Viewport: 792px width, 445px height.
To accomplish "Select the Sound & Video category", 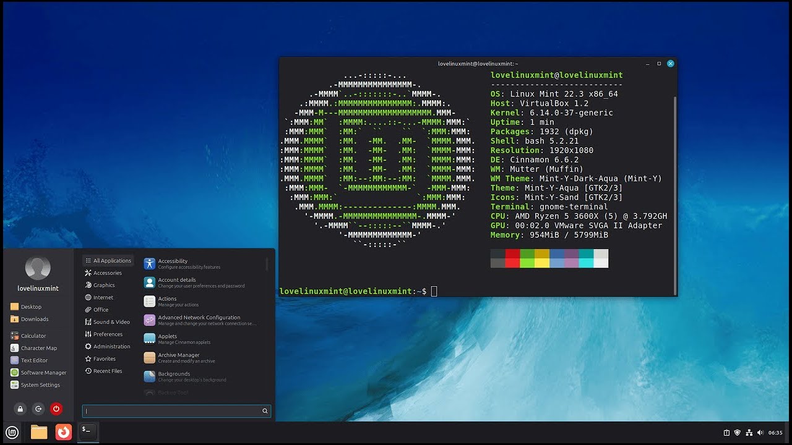I will 108,322.
